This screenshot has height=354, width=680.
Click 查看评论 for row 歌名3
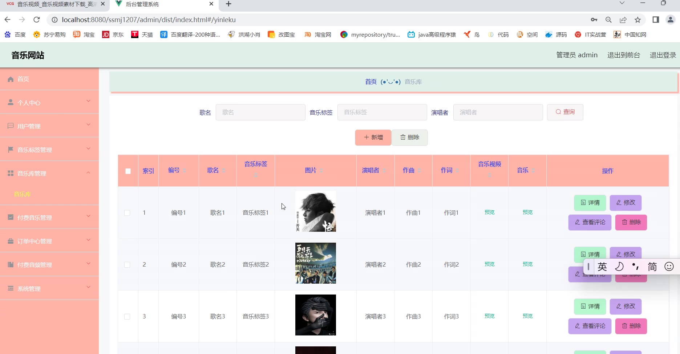590,326
